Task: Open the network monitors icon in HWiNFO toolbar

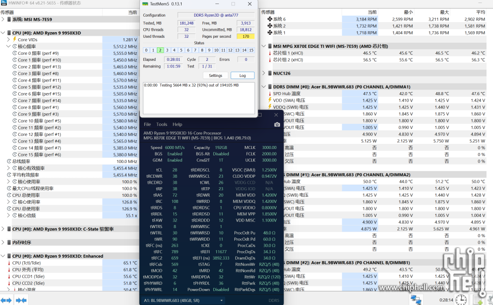Action: pyautogui.click(x=416, y=299)
